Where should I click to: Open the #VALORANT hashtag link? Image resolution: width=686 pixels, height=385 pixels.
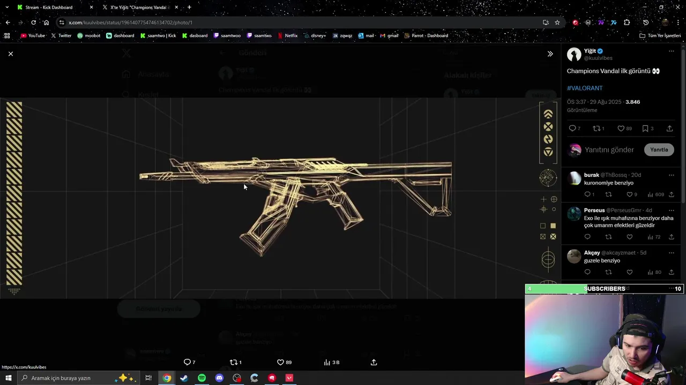click(585, 88)
